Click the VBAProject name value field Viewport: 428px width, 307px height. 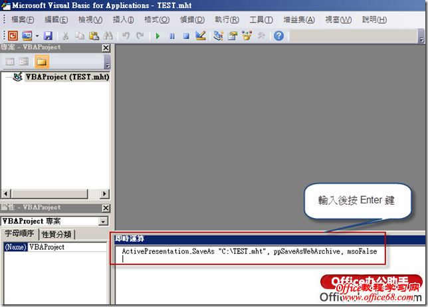[67, 247]
